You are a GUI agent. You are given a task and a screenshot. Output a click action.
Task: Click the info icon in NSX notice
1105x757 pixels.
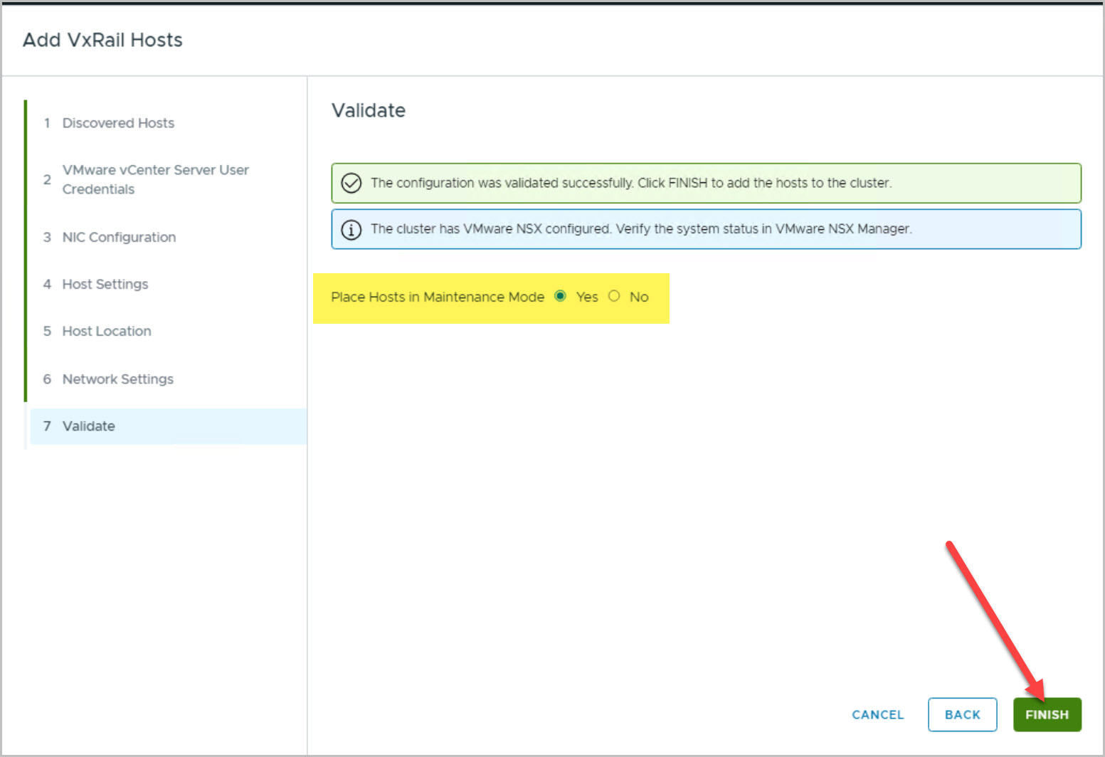tap(351, 230)
